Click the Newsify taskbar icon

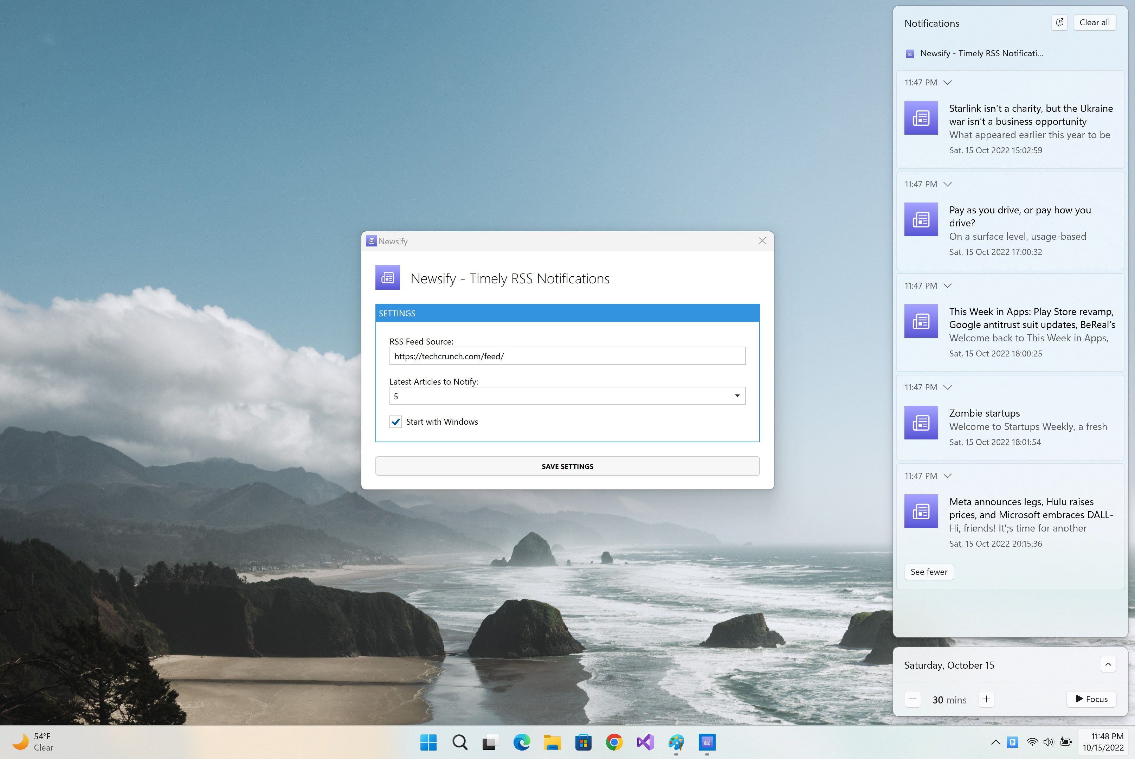click(707, 742)
